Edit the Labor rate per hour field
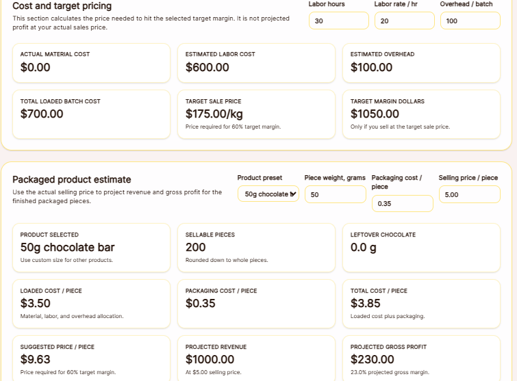Viewport: 517px width, 381px height. tap(404, 21)
